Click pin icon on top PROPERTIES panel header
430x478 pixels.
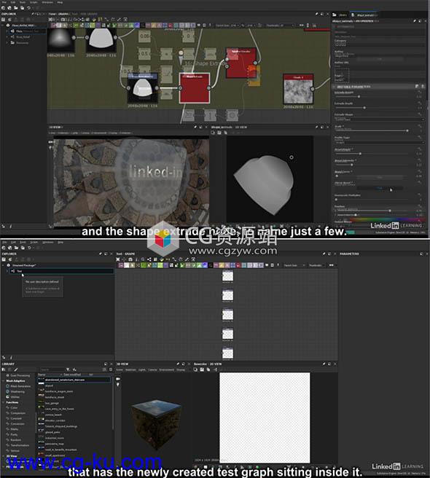pyautogui.click(x=415, y=21)
